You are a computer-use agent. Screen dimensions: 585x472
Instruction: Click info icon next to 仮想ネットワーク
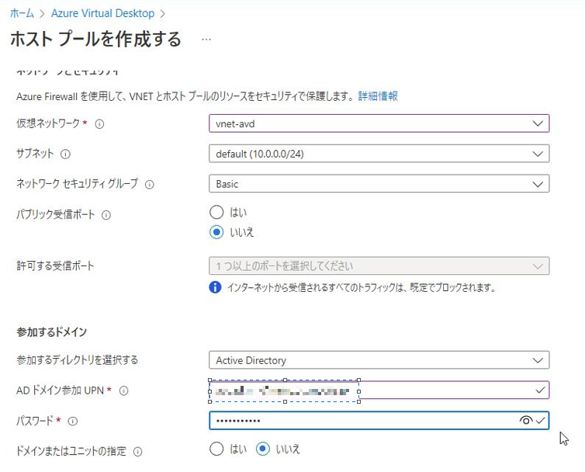(x=99, y=124)
